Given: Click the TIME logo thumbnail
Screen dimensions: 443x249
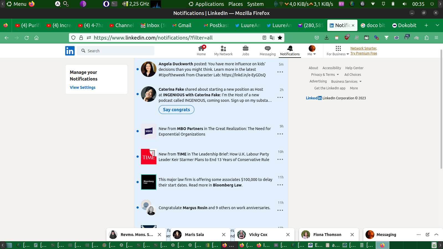Looking at the screenshot, I should (149, 157).
